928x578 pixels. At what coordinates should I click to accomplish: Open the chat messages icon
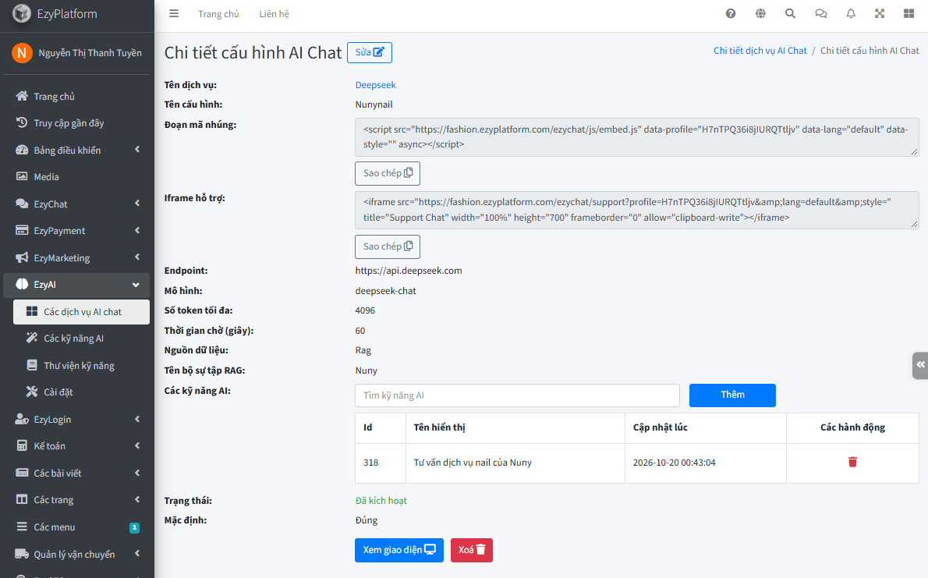(821, 13)
